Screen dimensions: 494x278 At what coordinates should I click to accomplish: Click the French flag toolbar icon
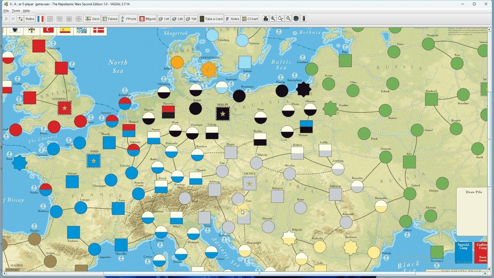41,19
